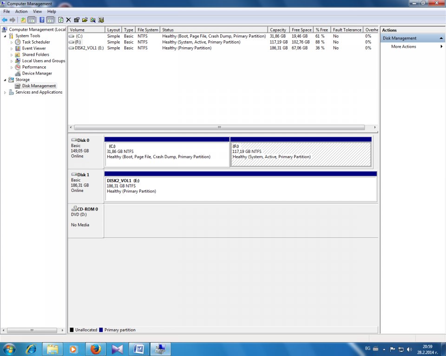Click the Refresh toolbar icon
This screenshot has width=446, height=356.
click(61, 20)
